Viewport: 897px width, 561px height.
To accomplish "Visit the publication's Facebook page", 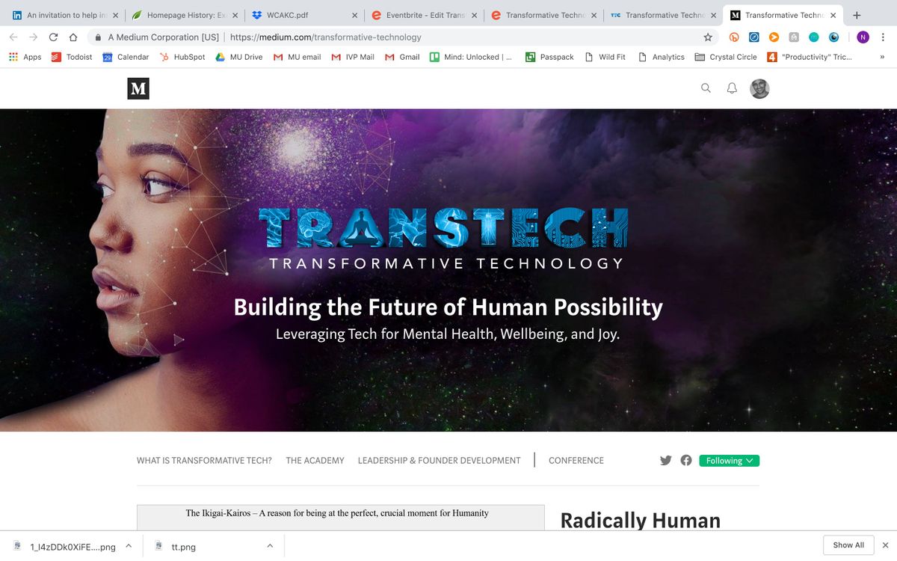I will point(686,461).
